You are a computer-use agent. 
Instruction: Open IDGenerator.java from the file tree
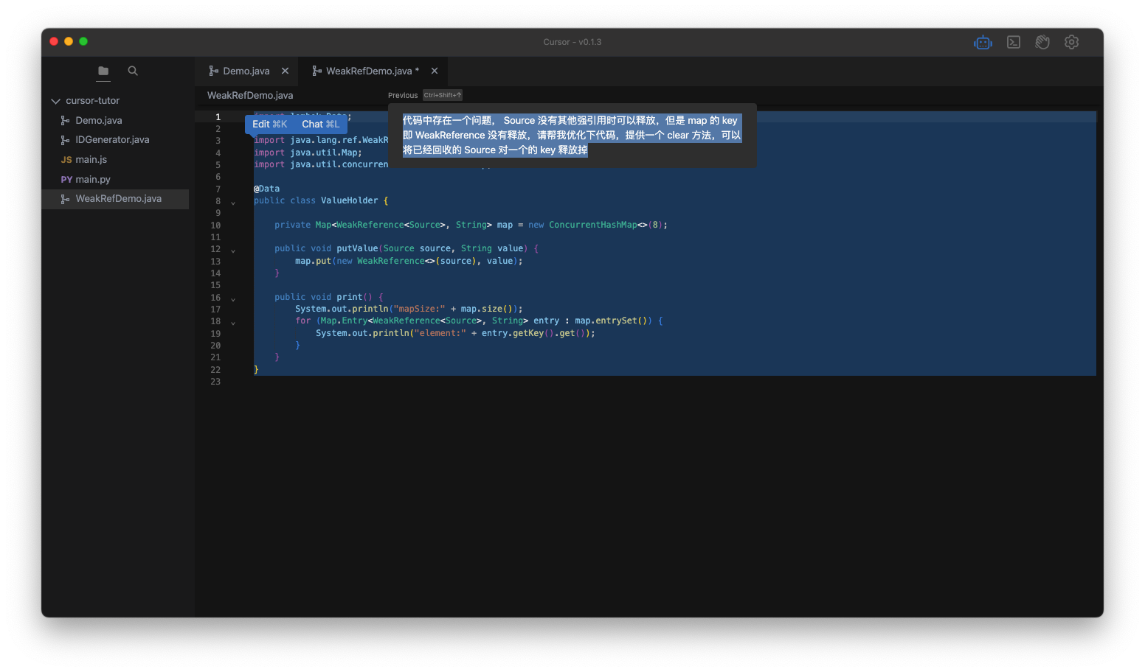112,140
